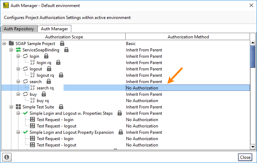The image size is (257, 163).
Task: Click the lock icon next to Simple Test Suite
Action: point(61,107)
